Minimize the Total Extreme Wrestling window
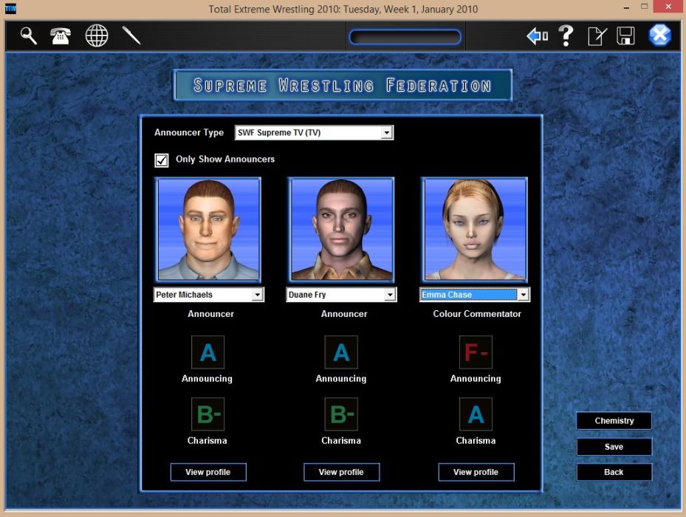The image size is (686, 517). 626,8
